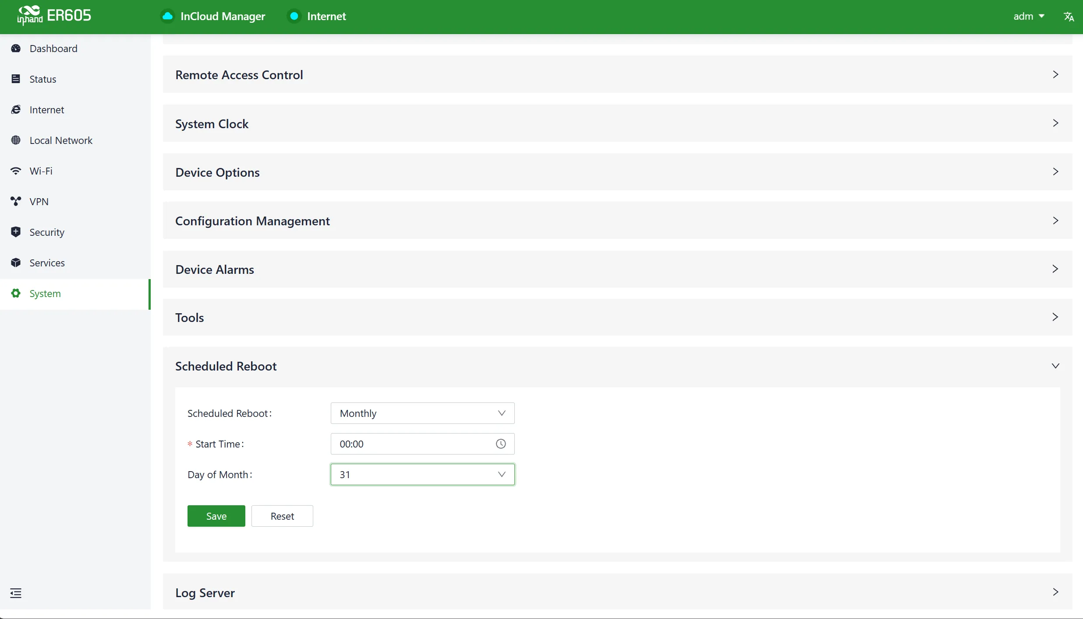Collapse the sidebar with the bottom menu icon
Viewport: 1083px width, 619px height.
tap(16, 593)
